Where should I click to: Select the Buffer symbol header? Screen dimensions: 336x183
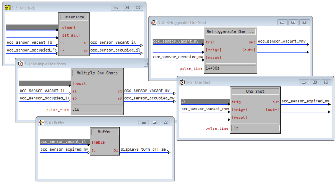[104, 132]
